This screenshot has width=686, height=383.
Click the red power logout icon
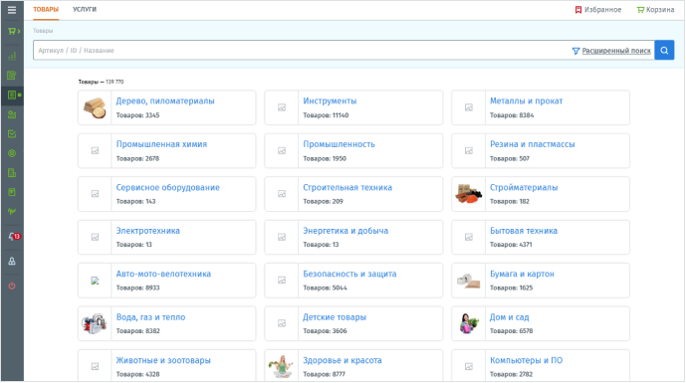click(x=12, y=286)
